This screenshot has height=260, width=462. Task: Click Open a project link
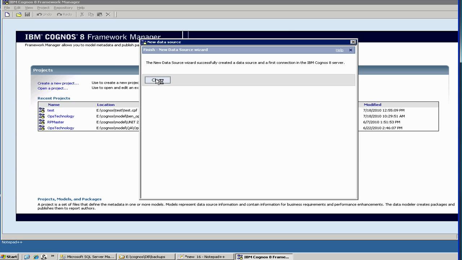pos(53,88)
